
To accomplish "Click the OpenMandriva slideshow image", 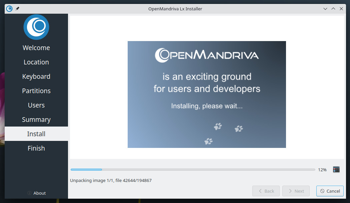I will tap(207, 94).
